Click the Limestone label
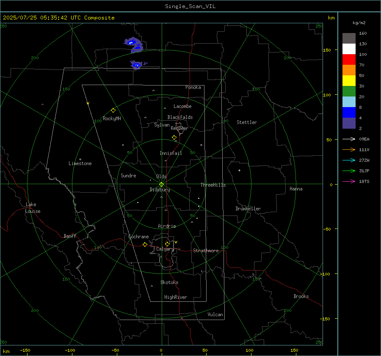Viewport: 381px width, 356px height. [x=80, y=163]
